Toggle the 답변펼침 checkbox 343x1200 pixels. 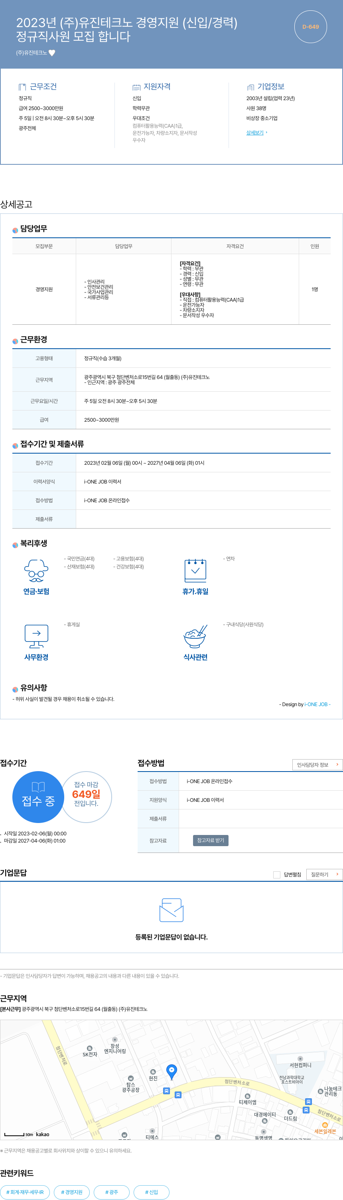pyautogui.click(x=276, y=874)
